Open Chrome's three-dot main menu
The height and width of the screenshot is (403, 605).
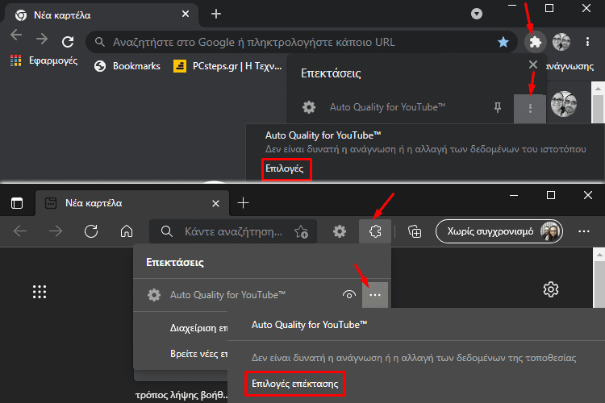pos(587,42)
